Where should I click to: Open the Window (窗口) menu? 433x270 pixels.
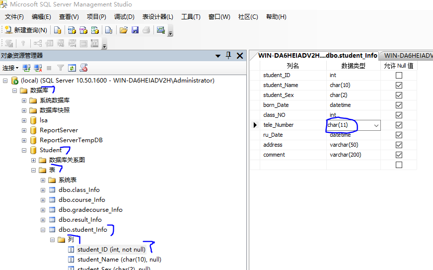219,17
